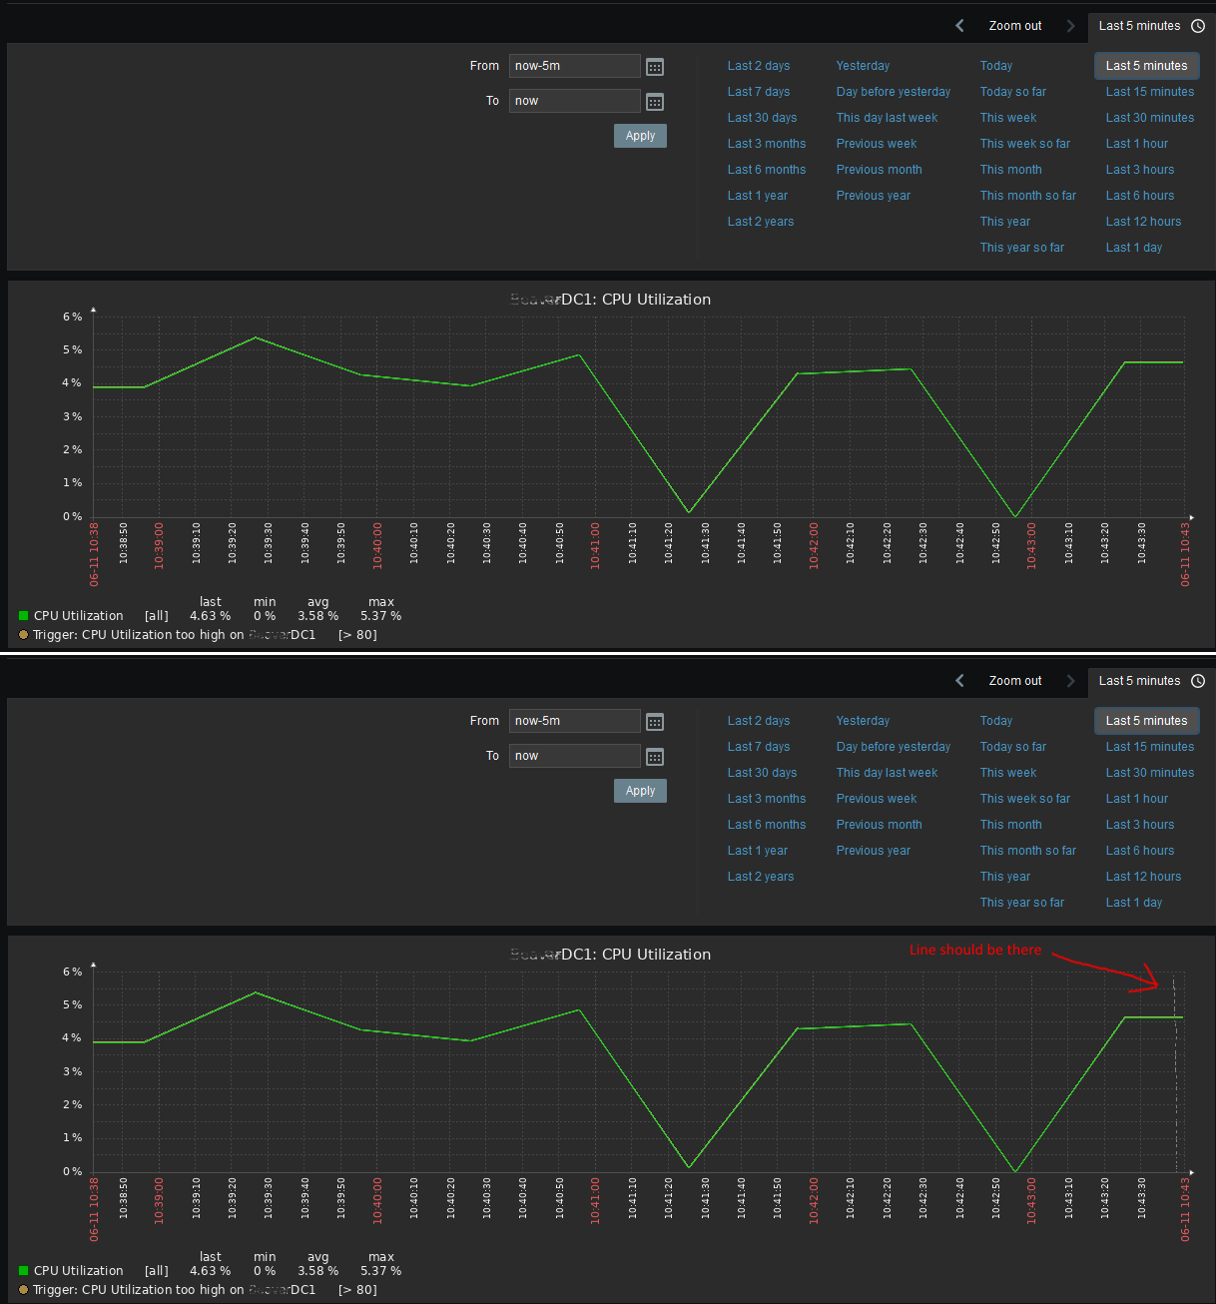Image resolution: width=1216 pixels, height=1304 pixels.
Task: Choose Previous year in upper screenshot
Action: click(x=874, y=196)
